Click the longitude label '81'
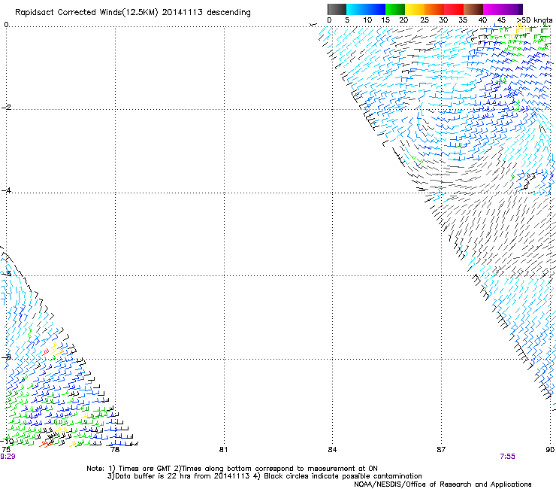 [x=223, y=450]
